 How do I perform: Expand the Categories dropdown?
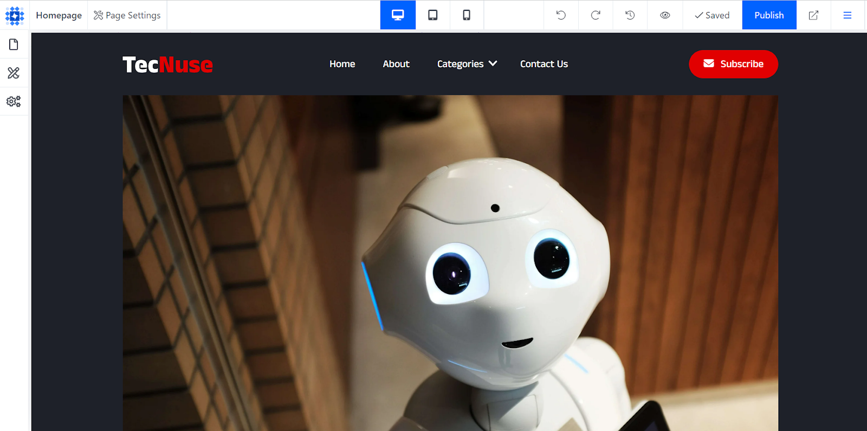coord(467,64)
